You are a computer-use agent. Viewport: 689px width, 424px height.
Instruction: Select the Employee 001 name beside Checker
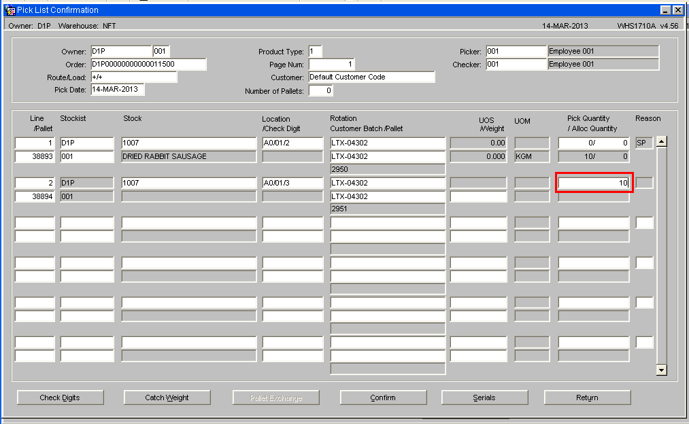[603, 64]
